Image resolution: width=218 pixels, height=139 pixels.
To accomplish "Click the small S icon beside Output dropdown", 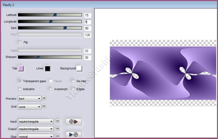I will pos(57,128).
